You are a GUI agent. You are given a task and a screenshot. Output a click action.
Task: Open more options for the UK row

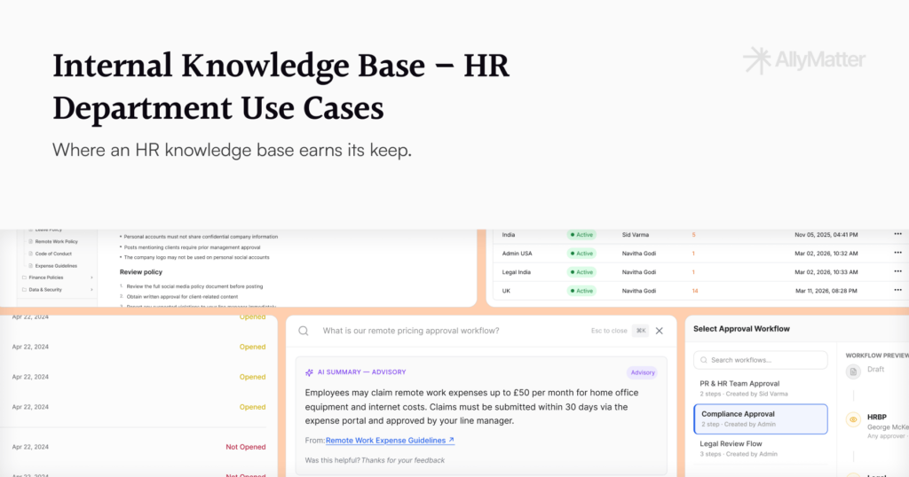coord(897,290)
